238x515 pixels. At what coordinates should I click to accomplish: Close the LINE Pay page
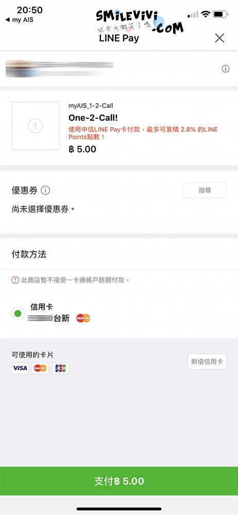tap(219, 38)
